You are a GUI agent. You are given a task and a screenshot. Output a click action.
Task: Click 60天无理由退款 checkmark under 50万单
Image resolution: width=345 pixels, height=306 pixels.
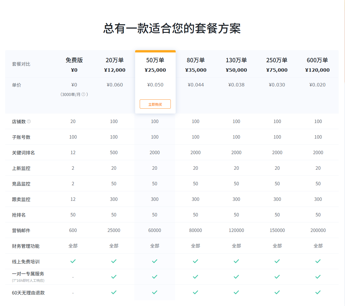155,292
